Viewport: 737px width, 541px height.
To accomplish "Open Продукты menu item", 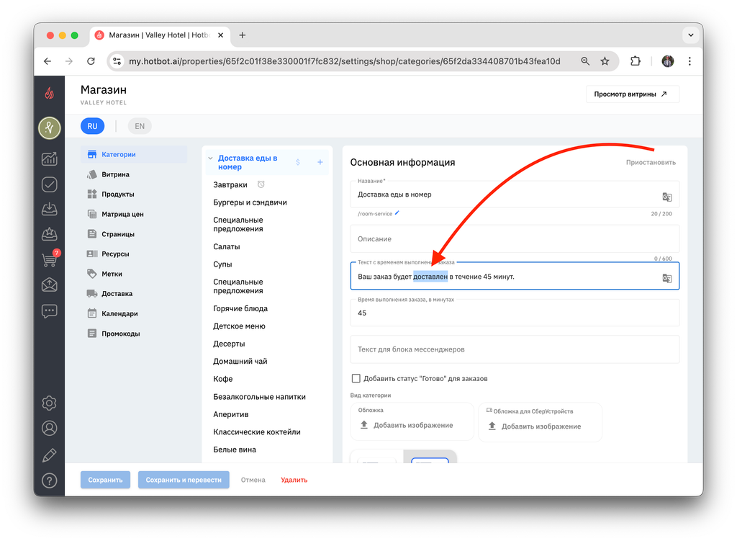I will click(134, 194).
